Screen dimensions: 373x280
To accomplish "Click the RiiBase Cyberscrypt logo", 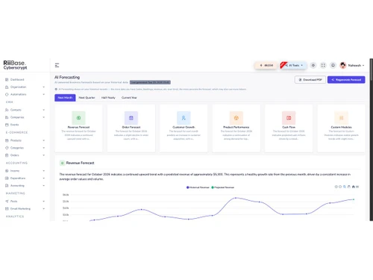I will pos(15,65).
